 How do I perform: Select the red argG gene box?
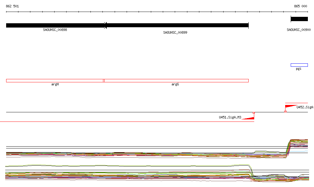pyautogui.click(x=176, y=81)
